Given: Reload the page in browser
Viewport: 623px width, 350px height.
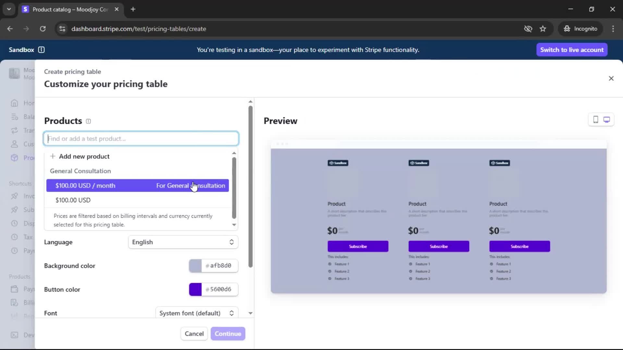Looking at the screenshot, I should pyautogui.click(x=43, y=29).
